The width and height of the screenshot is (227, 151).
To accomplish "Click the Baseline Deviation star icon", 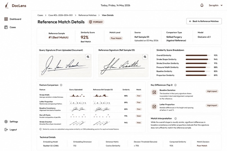I will tap(154, 92).
